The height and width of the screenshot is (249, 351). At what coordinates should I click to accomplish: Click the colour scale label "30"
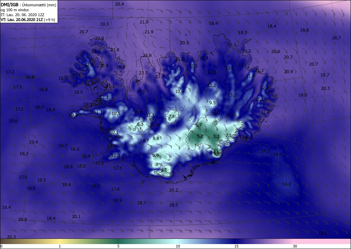pyautogui.click(x=295, y=246)
